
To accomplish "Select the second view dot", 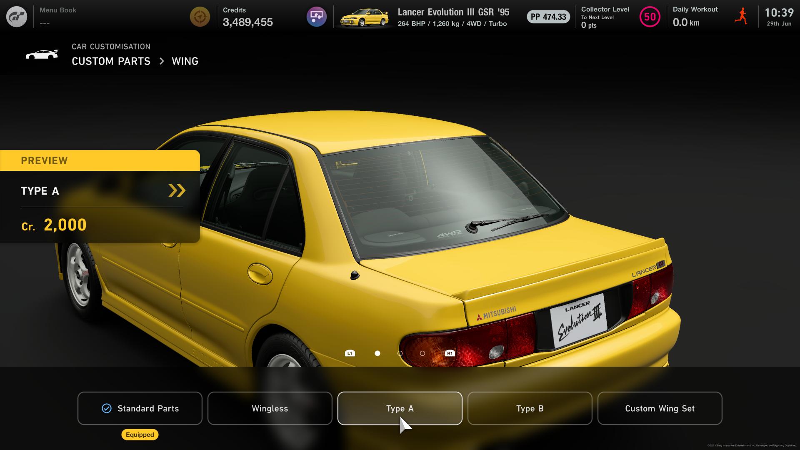I will tap(400, 353).
